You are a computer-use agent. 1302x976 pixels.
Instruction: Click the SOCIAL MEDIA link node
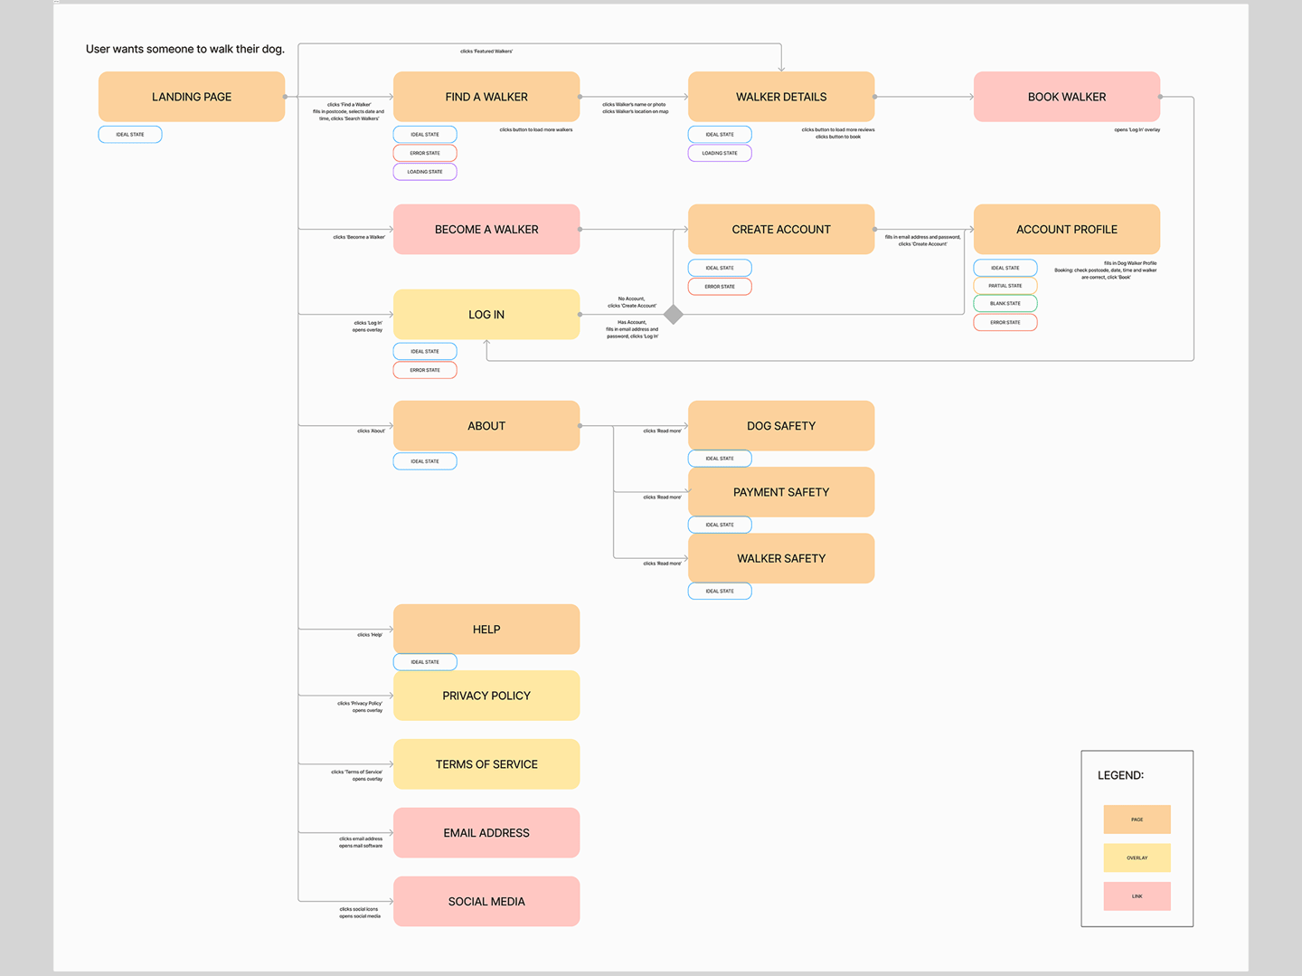pyautogui.click(x=486, y=901)
